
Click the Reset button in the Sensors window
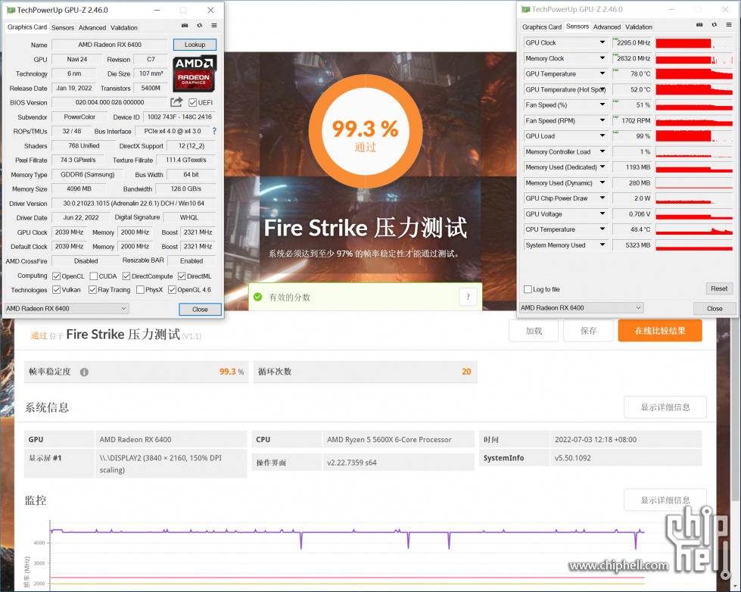tap(719, 288)
